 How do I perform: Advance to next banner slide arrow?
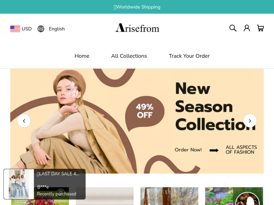(x=250, y=121)
